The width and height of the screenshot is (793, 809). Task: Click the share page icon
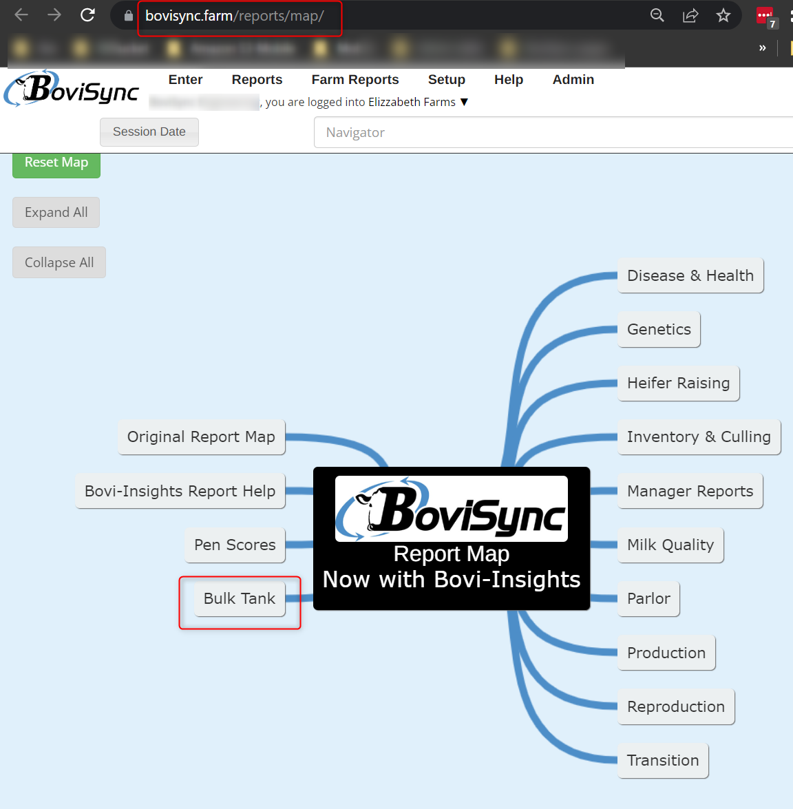point(690,15)
